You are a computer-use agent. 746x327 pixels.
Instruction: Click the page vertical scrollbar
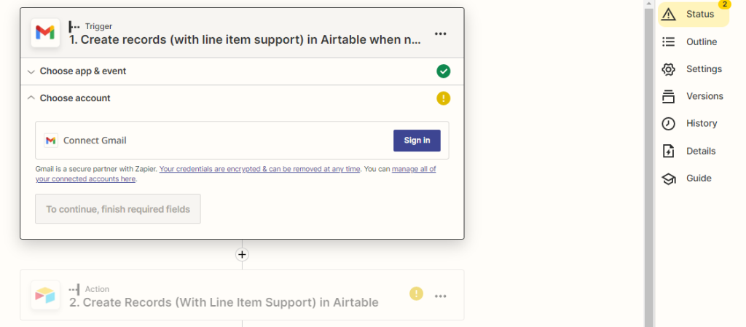(x=649, y=166)
